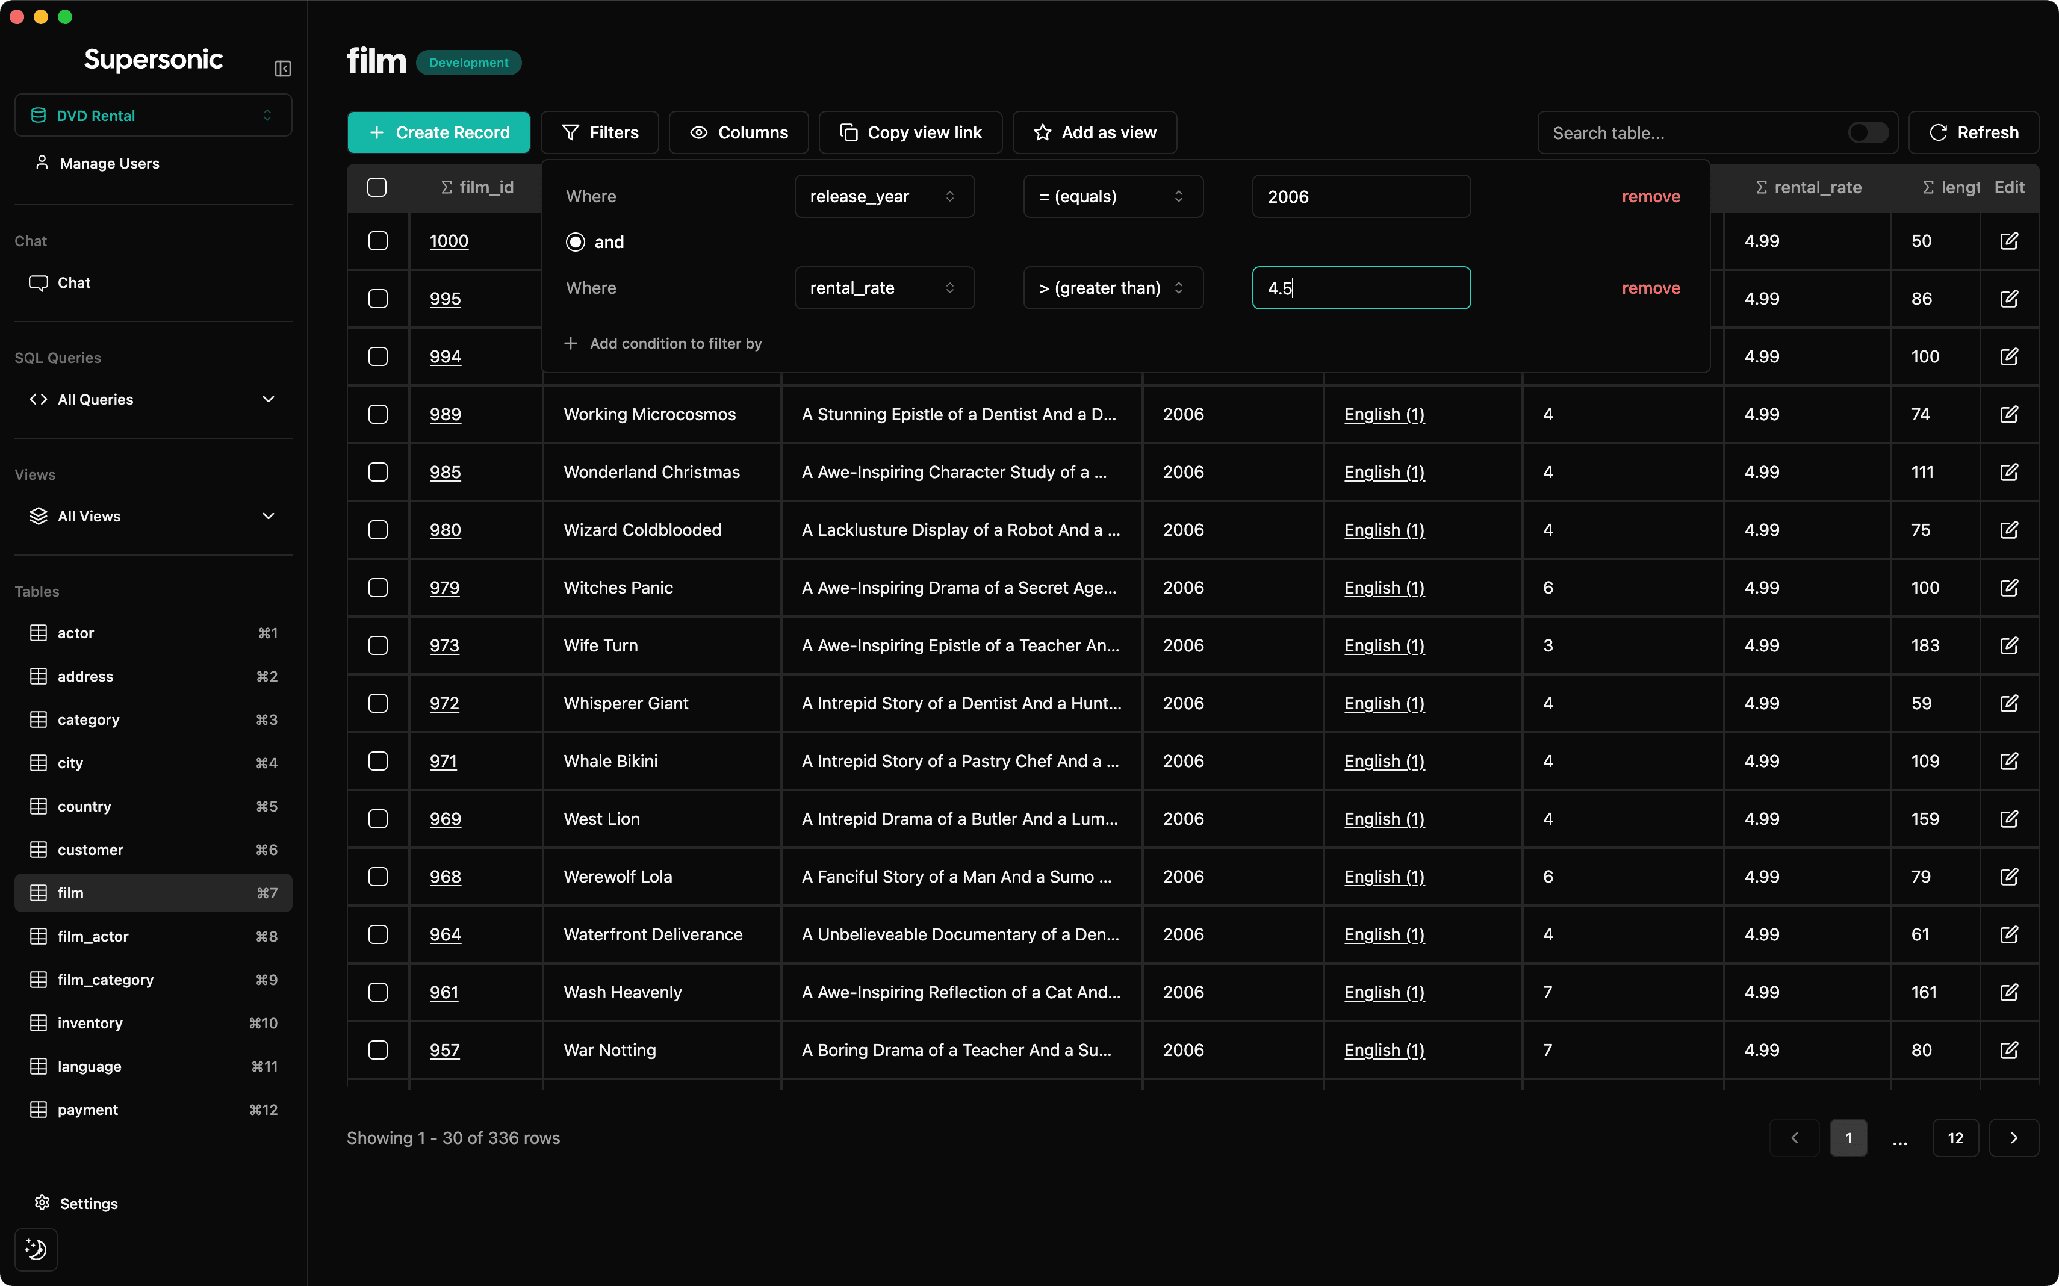
Task: Jump to page 12
Action: pos(1955,1138)
